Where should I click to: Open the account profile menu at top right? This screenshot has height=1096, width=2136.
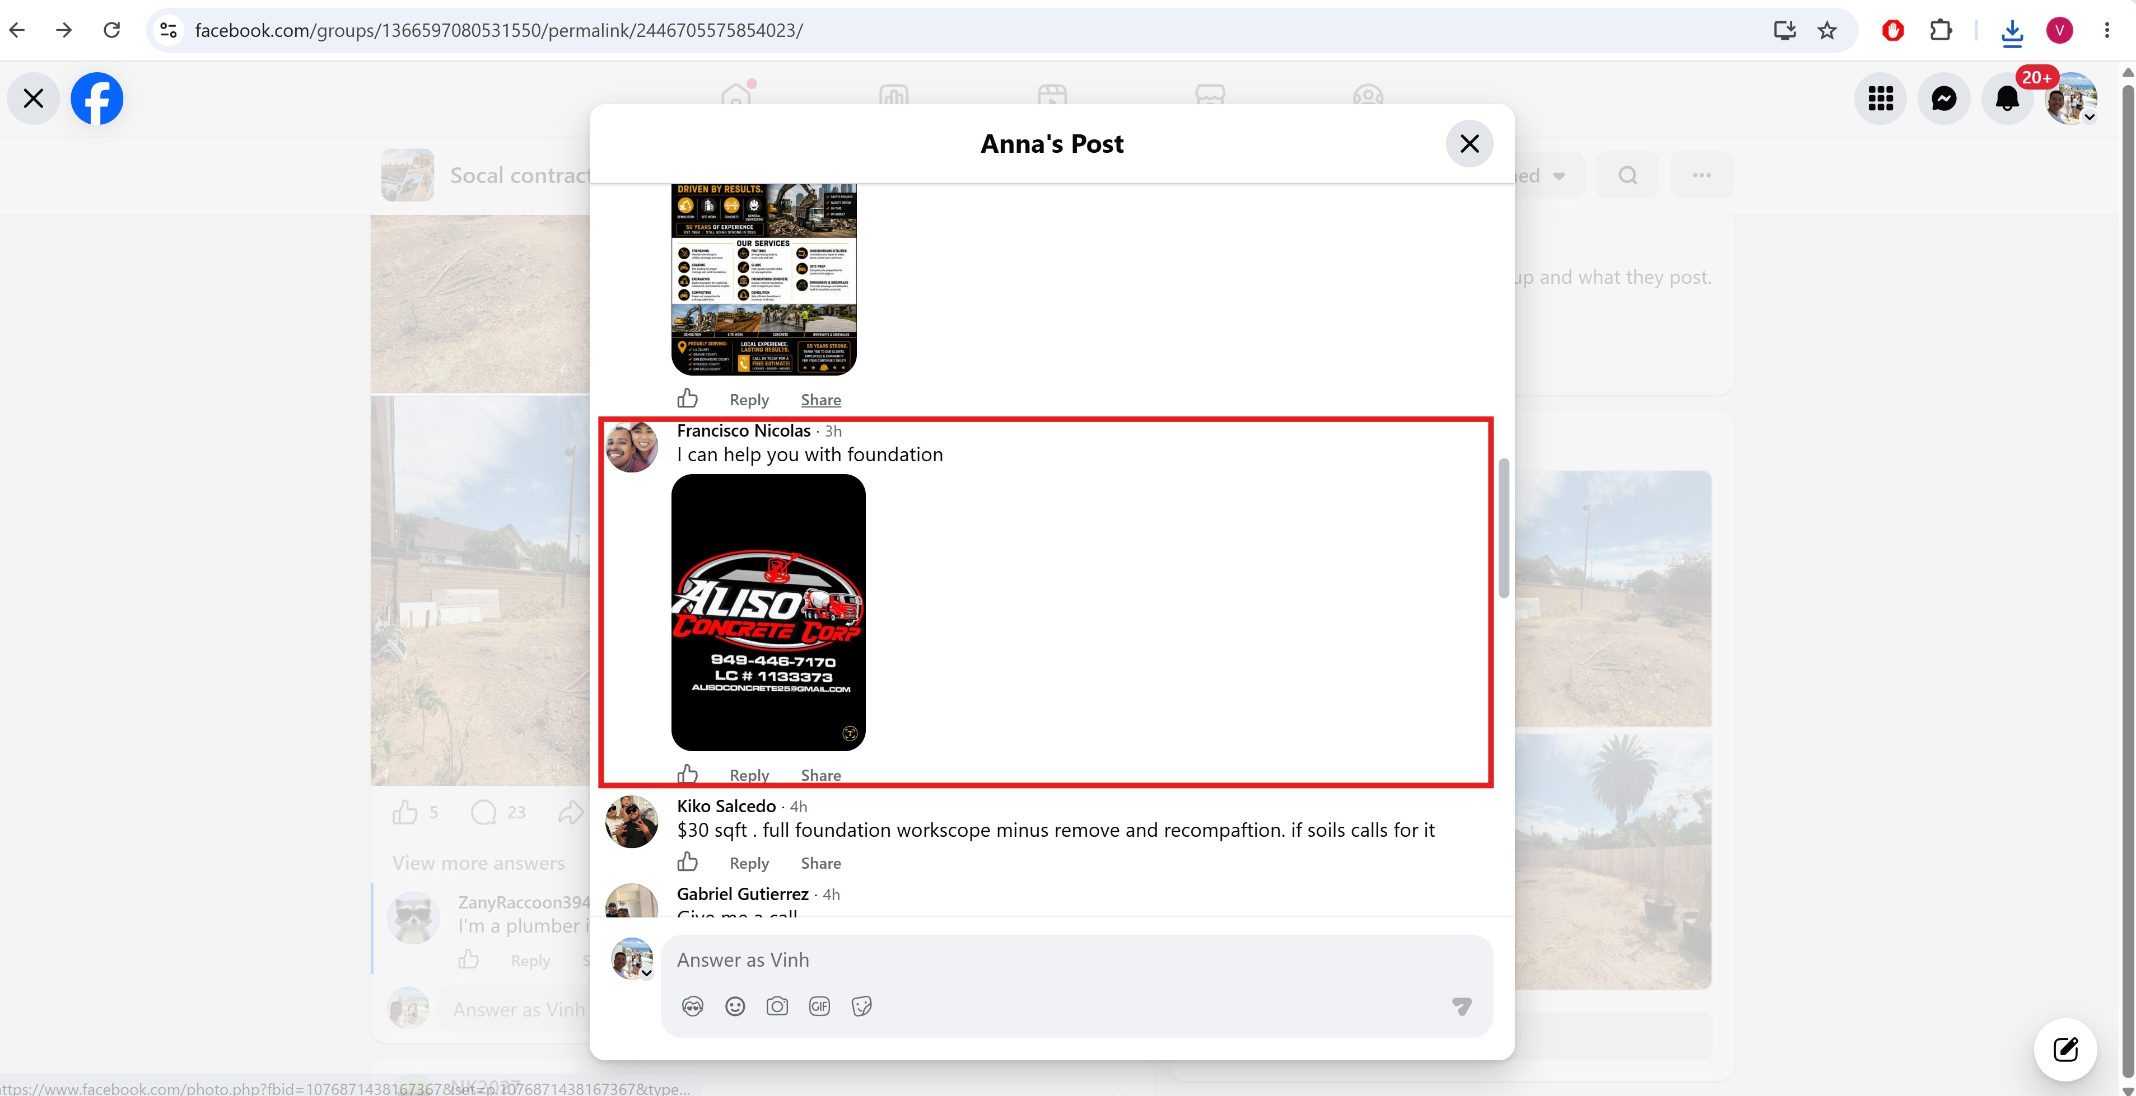click(x=2070, y=99)
